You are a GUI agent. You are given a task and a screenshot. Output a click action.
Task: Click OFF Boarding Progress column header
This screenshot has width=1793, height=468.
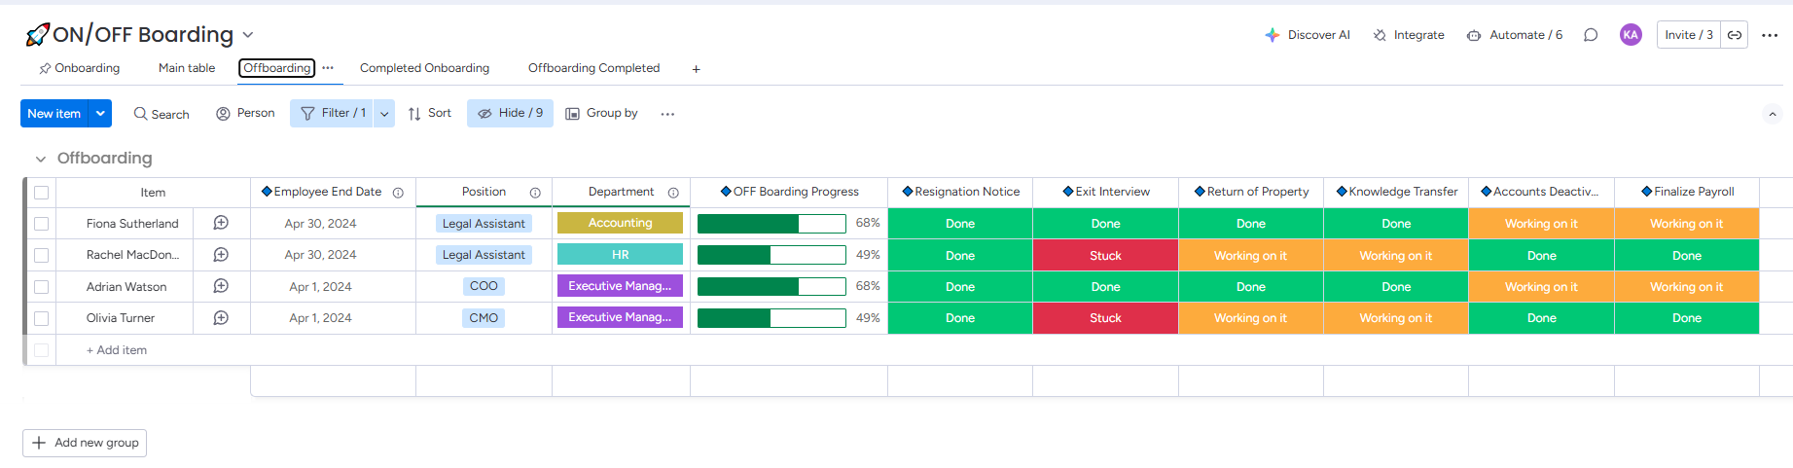pos(789,192)
